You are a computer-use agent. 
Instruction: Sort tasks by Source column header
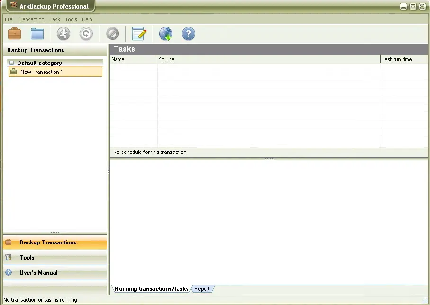(x=269, y=59)
